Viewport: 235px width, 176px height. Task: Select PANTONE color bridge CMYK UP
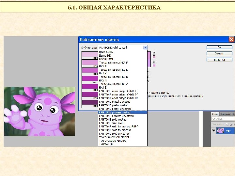point(123,98)
